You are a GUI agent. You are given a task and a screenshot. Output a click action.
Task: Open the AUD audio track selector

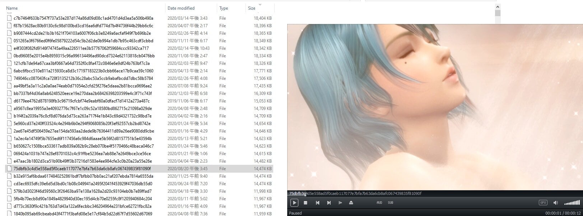pyautogui.click(x=379, y=203)
